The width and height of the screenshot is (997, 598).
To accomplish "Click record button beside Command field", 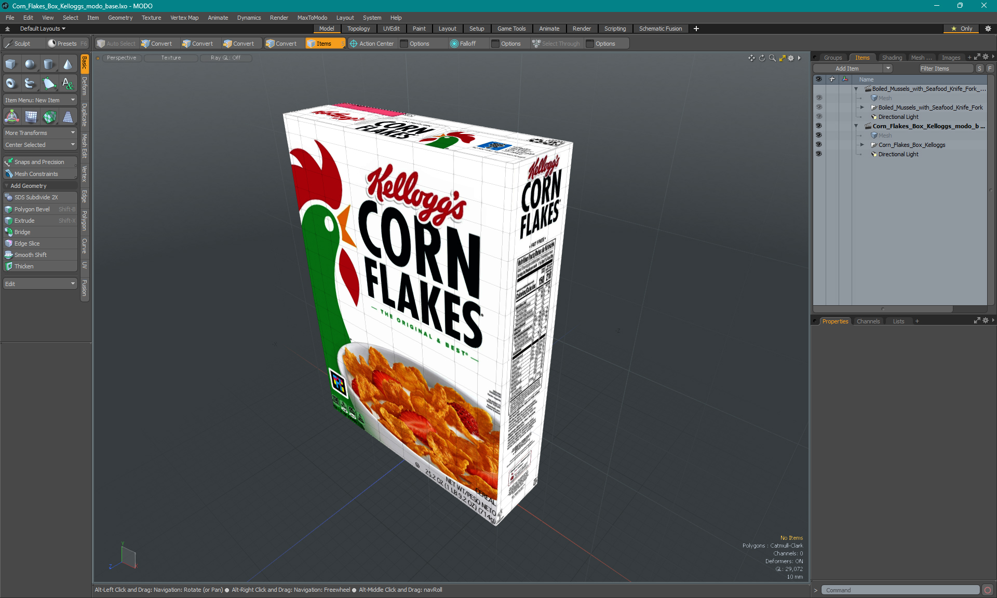I will click(x=988, y=590).
